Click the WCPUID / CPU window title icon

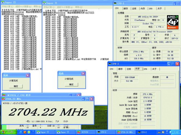pyautogui.click(x=4, y=95)
